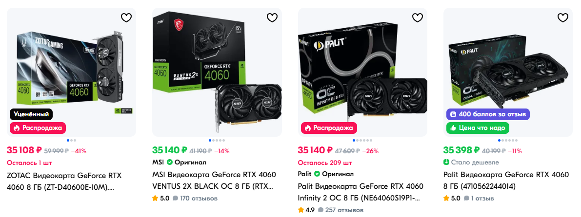View 257 reviews for Palit Infinity
This screenshot has height=217, width=581.
341,210
